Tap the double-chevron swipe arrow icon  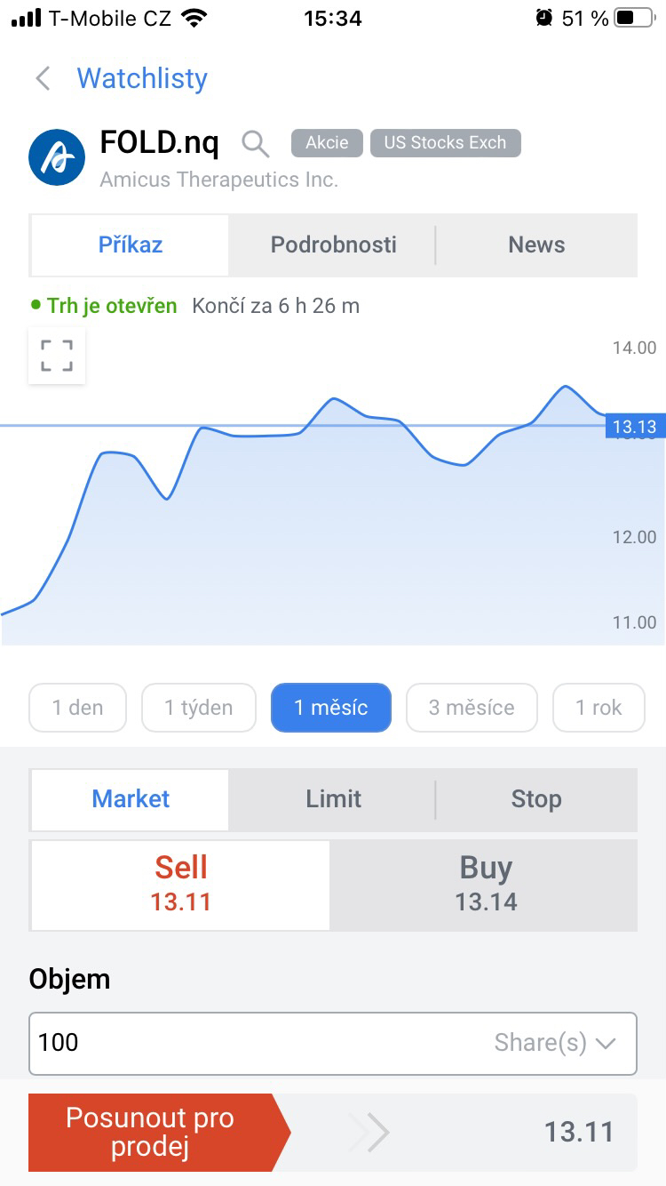click(369, 1132)
